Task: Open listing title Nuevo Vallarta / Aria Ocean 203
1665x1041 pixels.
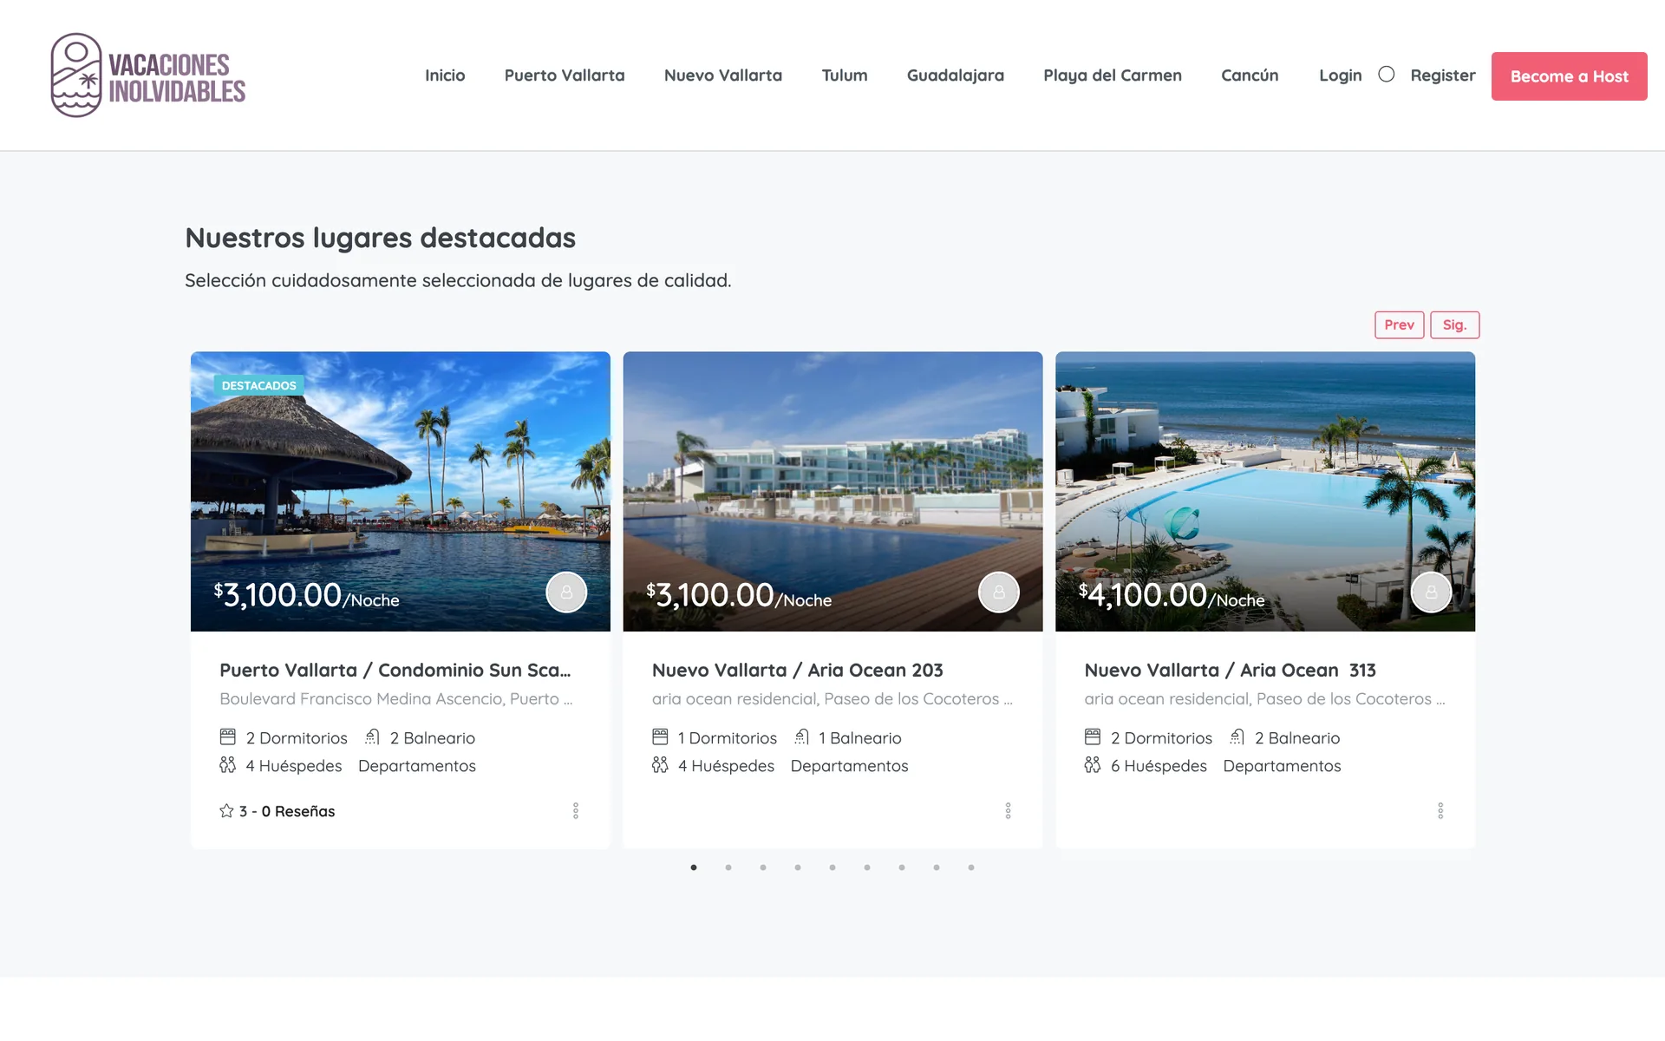Action: tap(798, 670)
